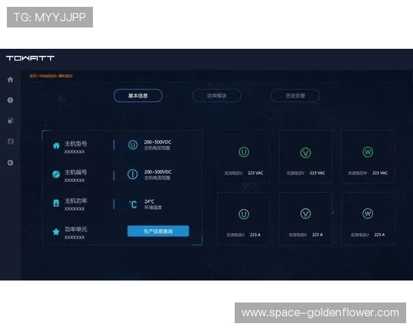
Task: Collapse sidebar with the left arrow icon
Action: click(x=10, y=163)
